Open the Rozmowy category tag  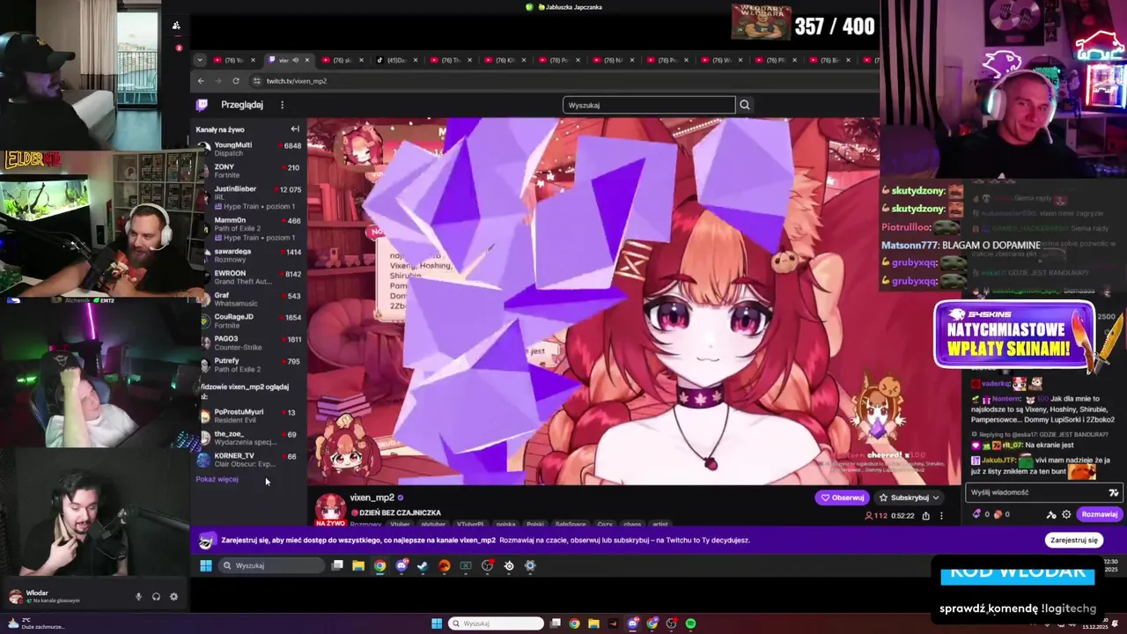(365, 524)
